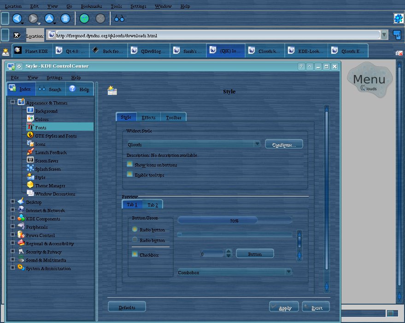Open the Bookmarks menu in Konqueror

pyautogui.click(x=91, y=6)
